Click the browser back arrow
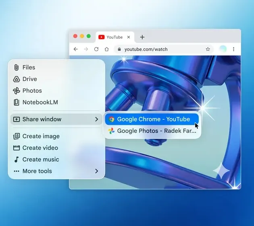This screenshot has width=254, height=226. tap(76, 49)
